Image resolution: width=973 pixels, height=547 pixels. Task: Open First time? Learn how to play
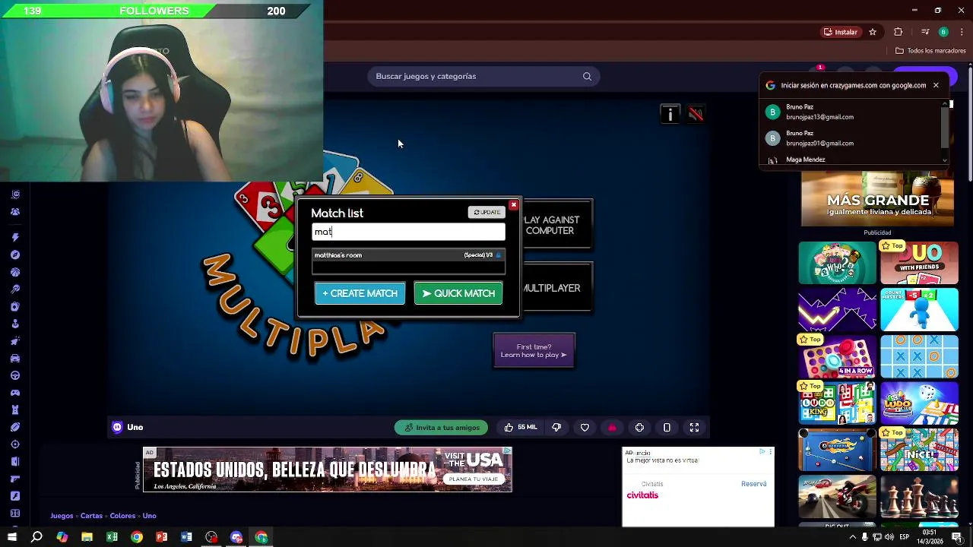click(534, 351)
